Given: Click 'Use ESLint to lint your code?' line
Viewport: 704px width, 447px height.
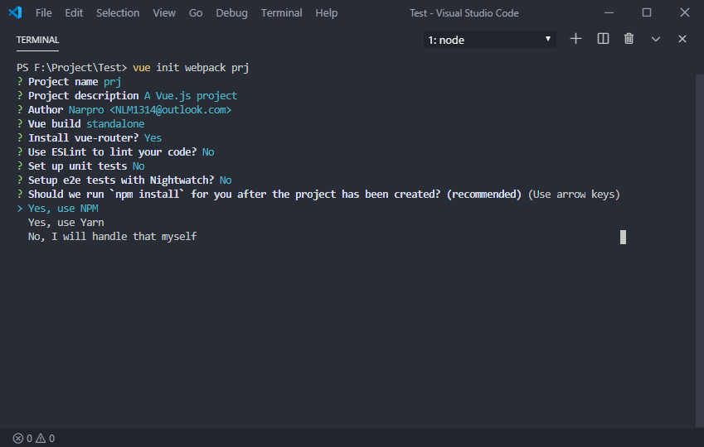Looking at the screenshot, I should (115, 152).
